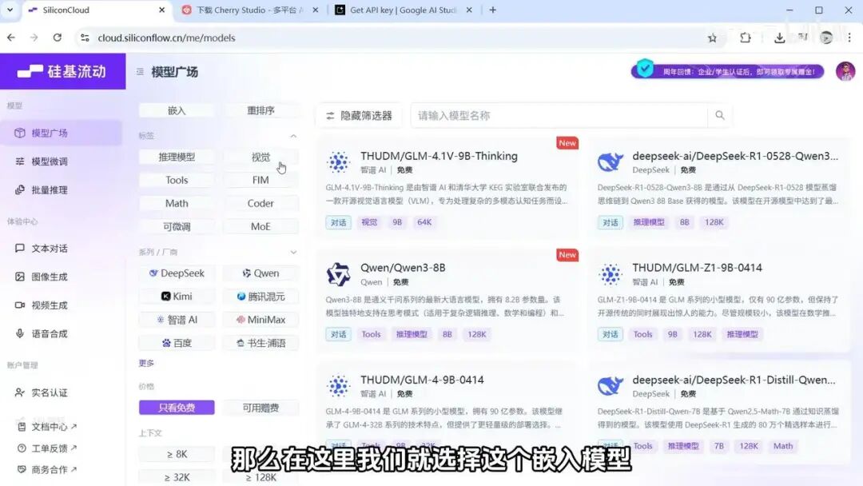Screen dimensions: 863x486
Task: Click the DeepSeek-R1-0528-Qwen3 whale logo
Action: click(x=610, y=162)
